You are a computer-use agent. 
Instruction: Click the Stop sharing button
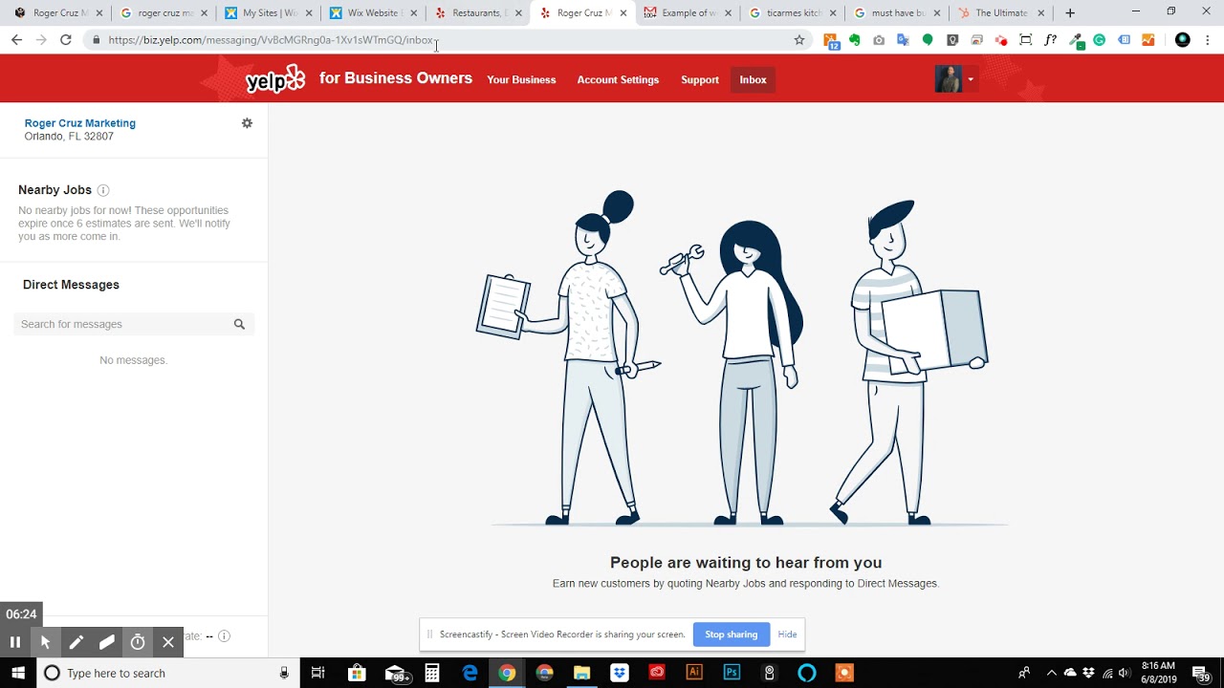(x=732, y=634)
